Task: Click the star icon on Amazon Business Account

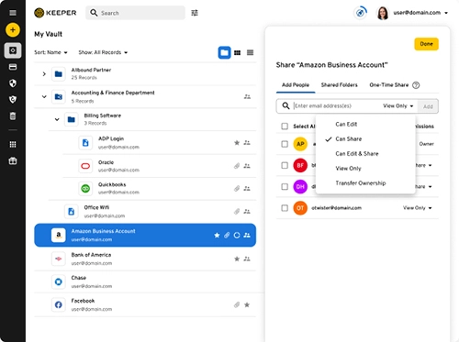Action: [217, 235]
